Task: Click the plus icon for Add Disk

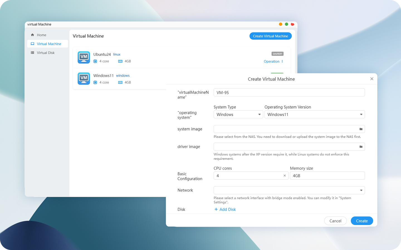Action: [x=216, y=209]
